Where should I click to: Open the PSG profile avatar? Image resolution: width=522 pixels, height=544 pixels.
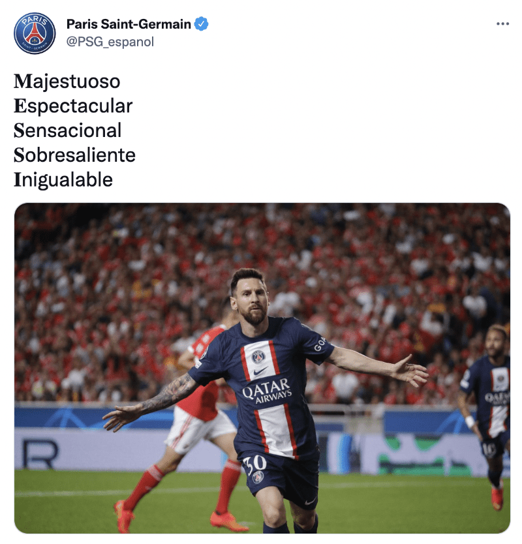[x=35, y=33]
